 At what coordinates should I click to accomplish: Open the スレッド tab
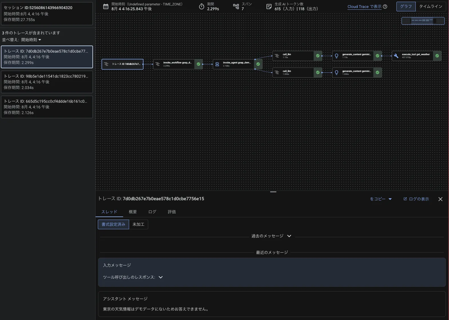point(109,212)
